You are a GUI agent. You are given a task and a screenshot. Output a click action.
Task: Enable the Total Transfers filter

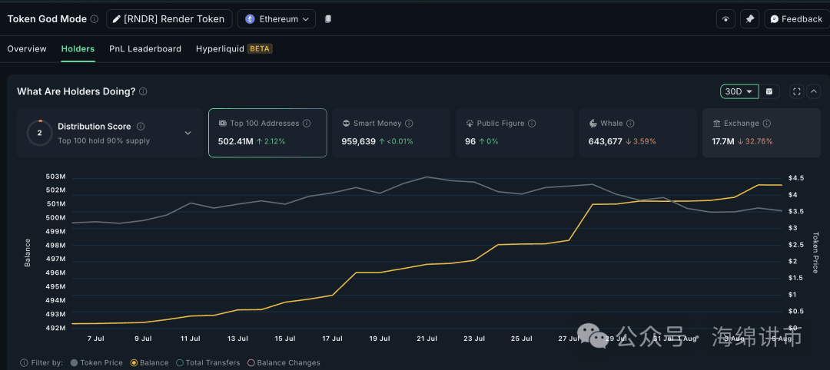point(208,362)
